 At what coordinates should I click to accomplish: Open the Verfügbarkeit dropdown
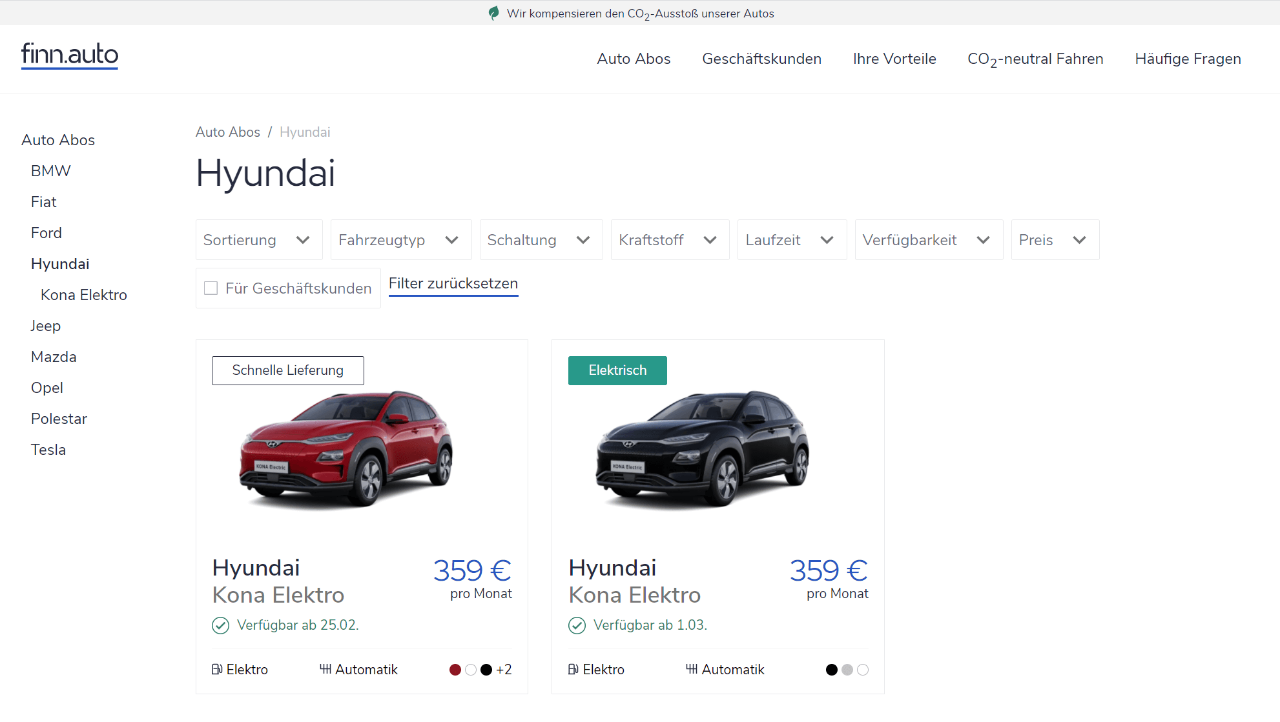click(929, 240)
